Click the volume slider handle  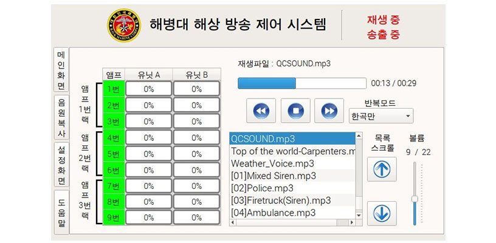click(415, 199)
